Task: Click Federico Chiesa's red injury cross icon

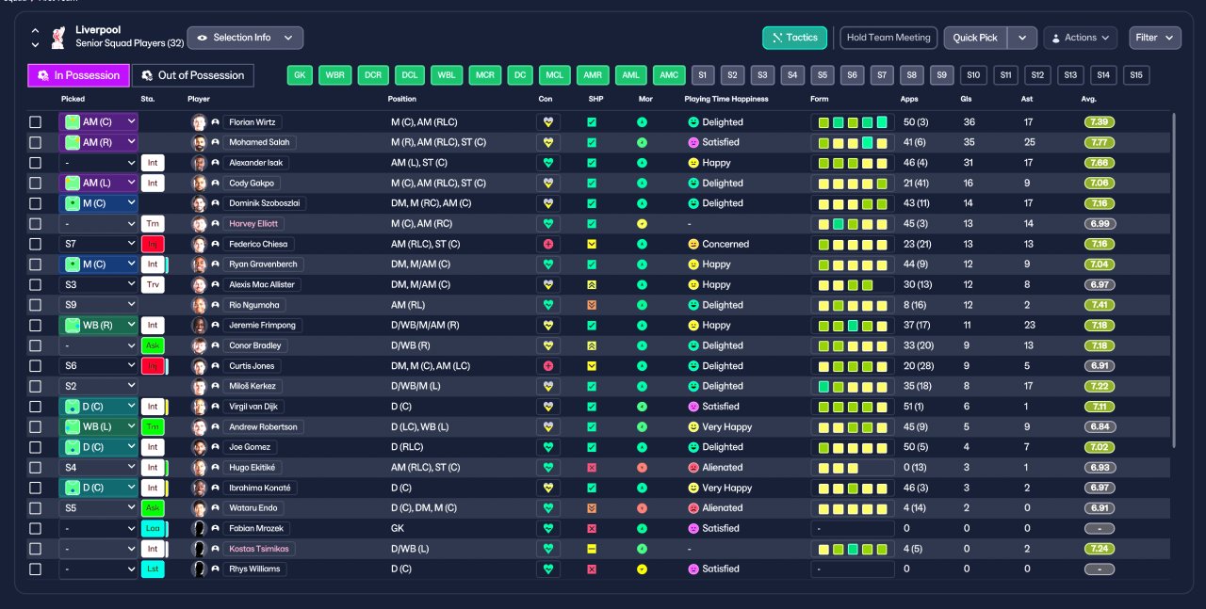Action: [547, 244]
